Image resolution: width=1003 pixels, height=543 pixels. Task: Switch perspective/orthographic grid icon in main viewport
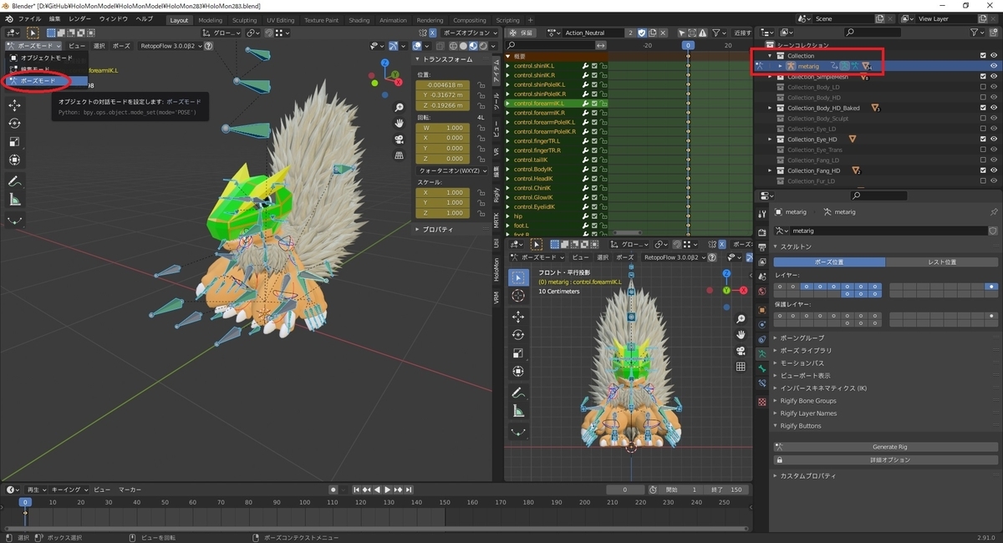[400, 155]
